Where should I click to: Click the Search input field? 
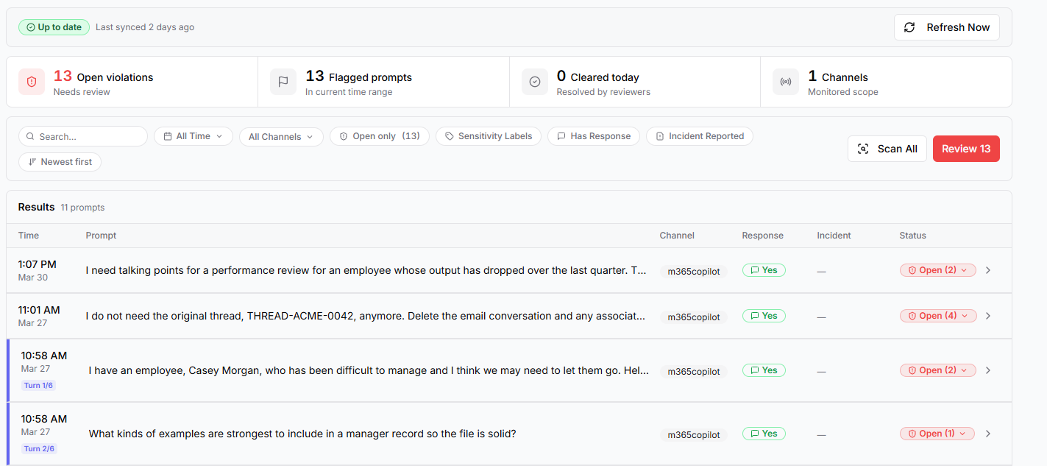pyautogui.click(x=88, y=137)
